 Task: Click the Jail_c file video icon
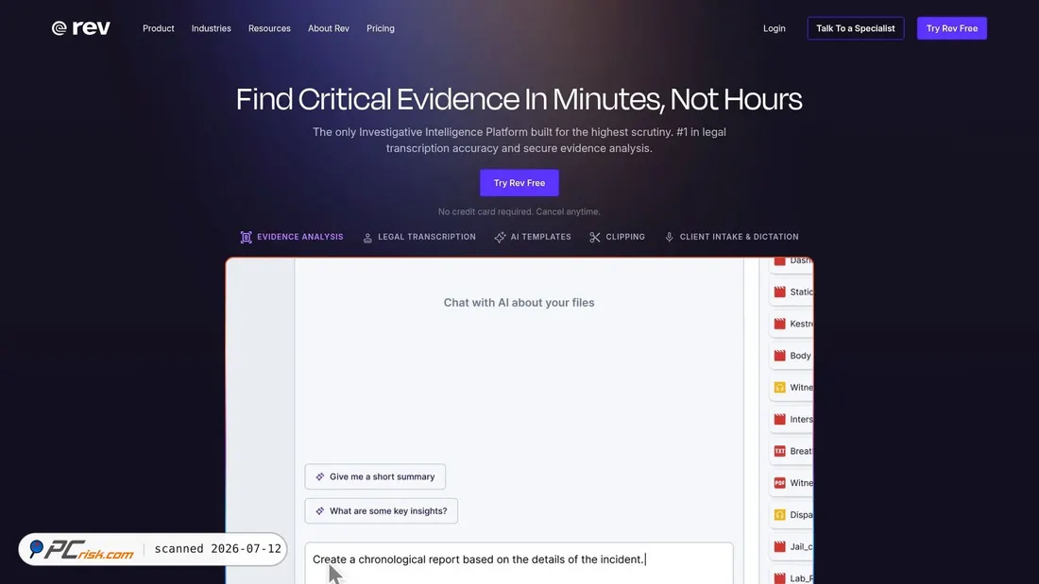(x=780, y=546)
